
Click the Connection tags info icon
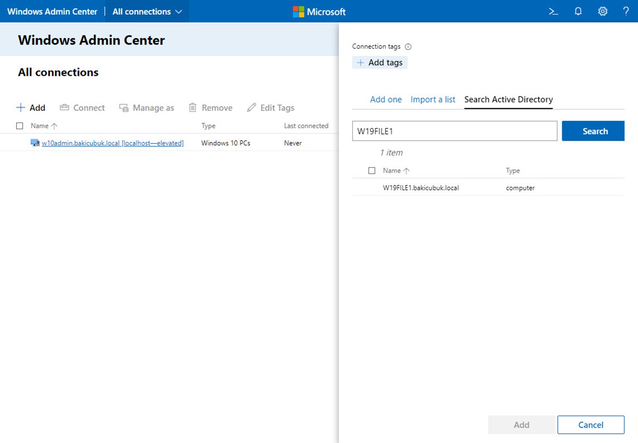click(x=408, y=47)
